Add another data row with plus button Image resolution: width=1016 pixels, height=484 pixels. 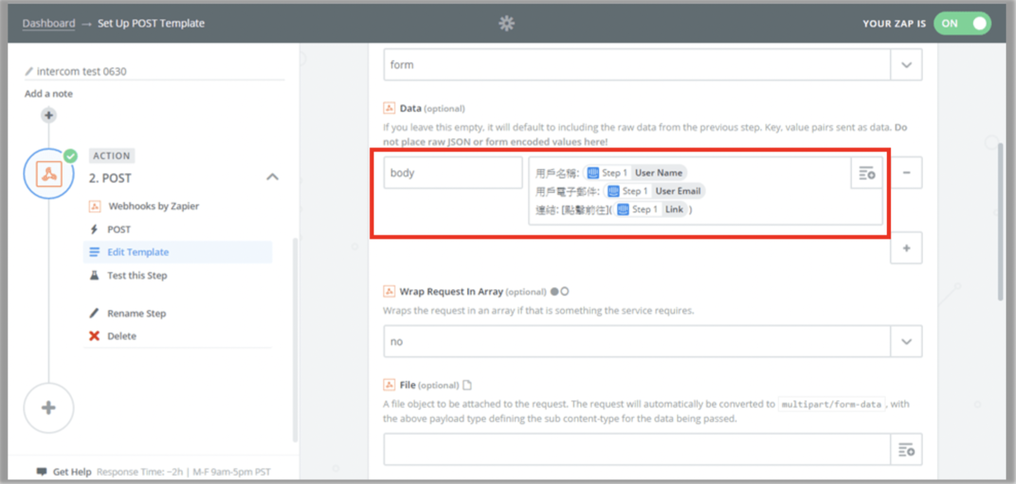906,248
